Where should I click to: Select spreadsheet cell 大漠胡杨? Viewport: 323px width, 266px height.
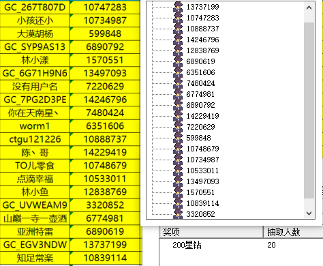[35, 33]
